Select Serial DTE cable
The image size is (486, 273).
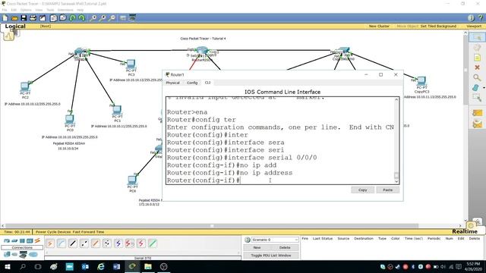141,243
